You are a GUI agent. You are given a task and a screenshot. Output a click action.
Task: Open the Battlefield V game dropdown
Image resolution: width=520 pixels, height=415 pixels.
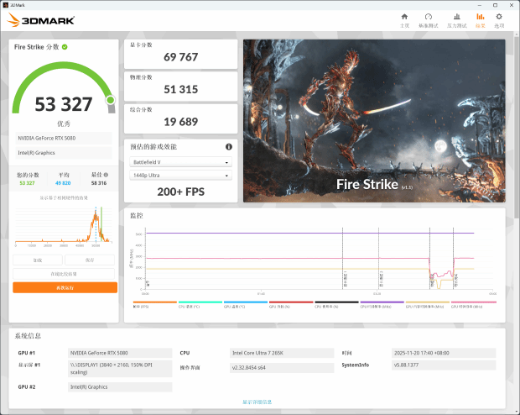[180, 162]
